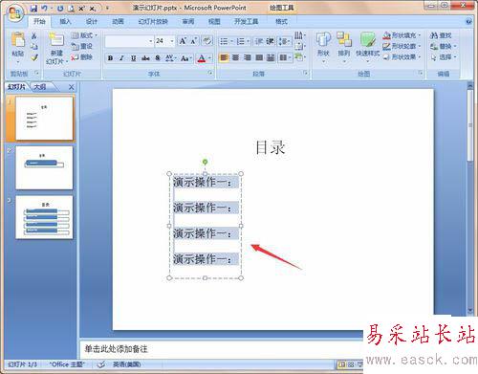Justify the text in paragraph group
The image size is (478, 374).
(259, 57)
